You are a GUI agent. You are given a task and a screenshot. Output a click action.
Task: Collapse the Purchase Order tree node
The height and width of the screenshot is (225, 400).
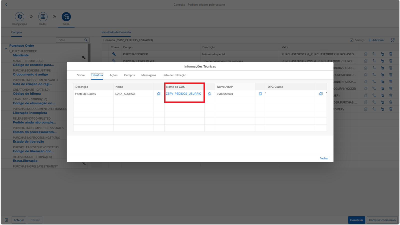(6, 48)
